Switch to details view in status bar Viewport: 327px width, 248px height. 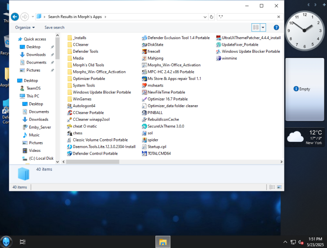(x=272, y=187)
